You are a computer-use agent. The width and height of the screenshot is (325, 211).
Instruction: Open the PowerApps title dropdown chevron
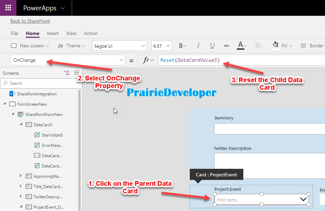point(63,8)
